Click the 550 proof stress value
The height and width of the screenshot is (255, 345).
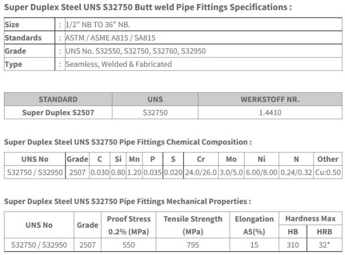point(129,244)
